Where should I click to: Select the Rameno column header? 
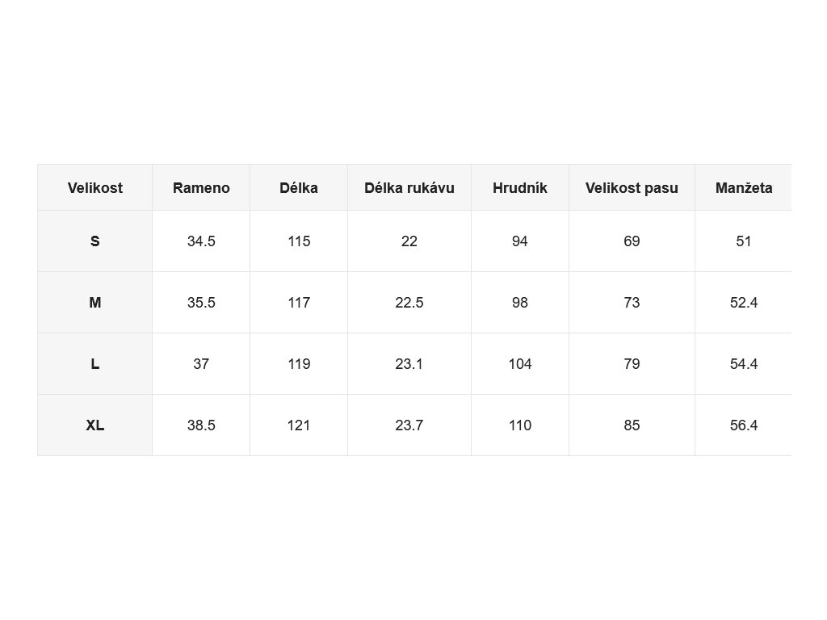coord(201,187)
